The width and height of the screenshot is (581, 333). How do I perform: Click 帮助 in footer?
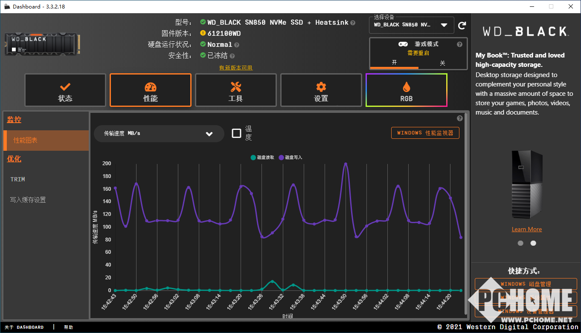(68, 327)
